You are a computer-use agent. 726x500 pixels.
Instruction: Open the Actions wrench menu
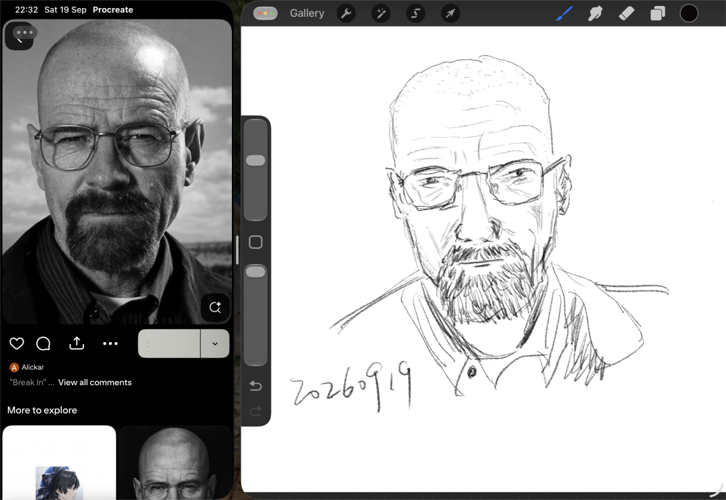pos(346,13)
